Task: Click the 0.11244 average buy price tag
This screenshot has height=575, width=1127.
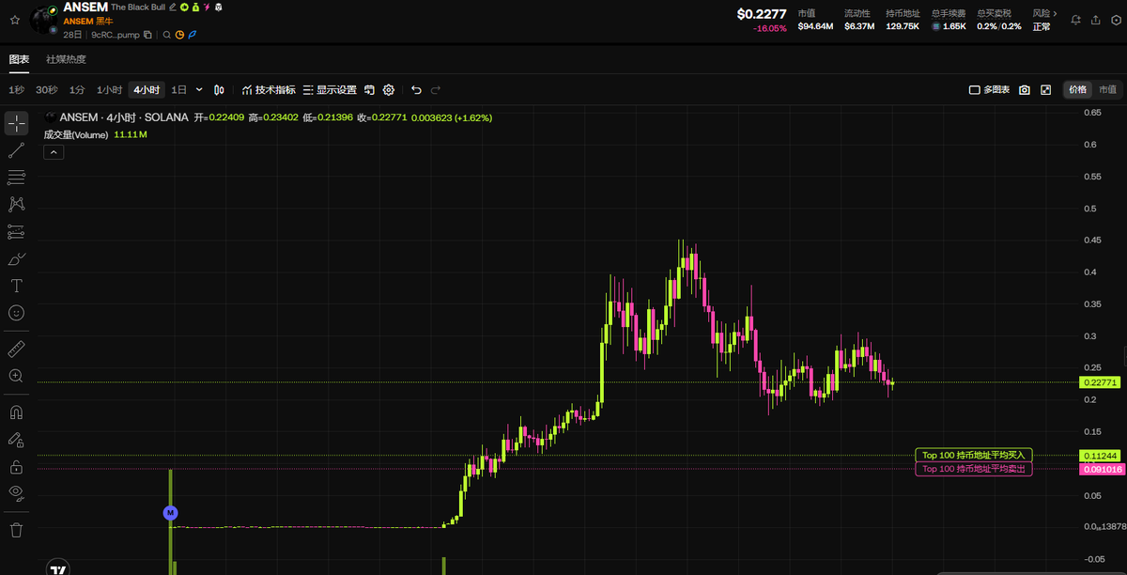Action: [x=1101, y=455]
